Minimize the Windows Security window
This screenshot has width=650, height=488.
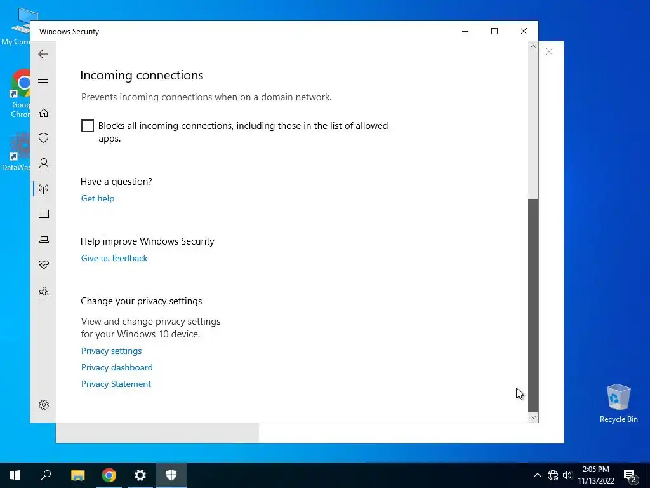465,31
